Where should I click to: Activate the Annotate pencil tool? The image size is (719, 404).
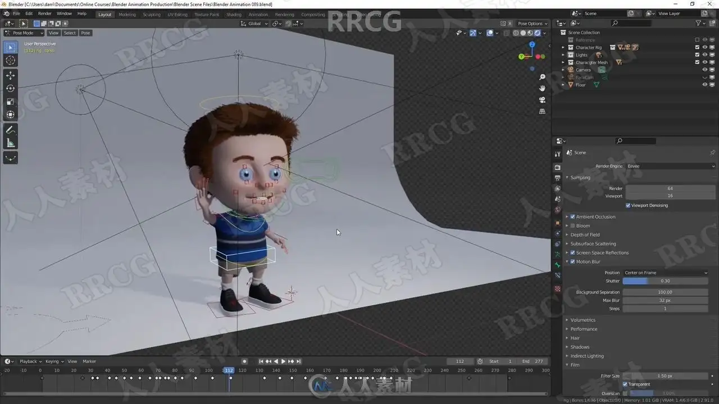pos(10,130)
